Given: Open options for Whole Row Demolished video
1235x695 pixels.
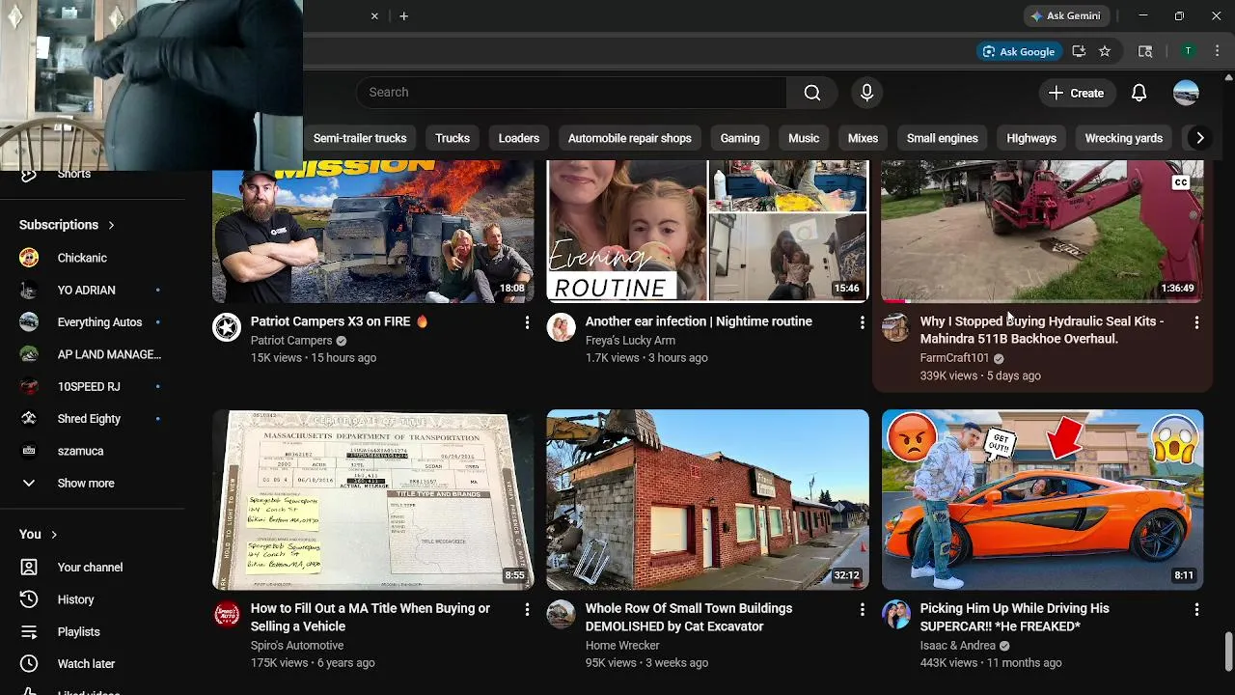Looking at the screenshot, I should tap(862, 610).
